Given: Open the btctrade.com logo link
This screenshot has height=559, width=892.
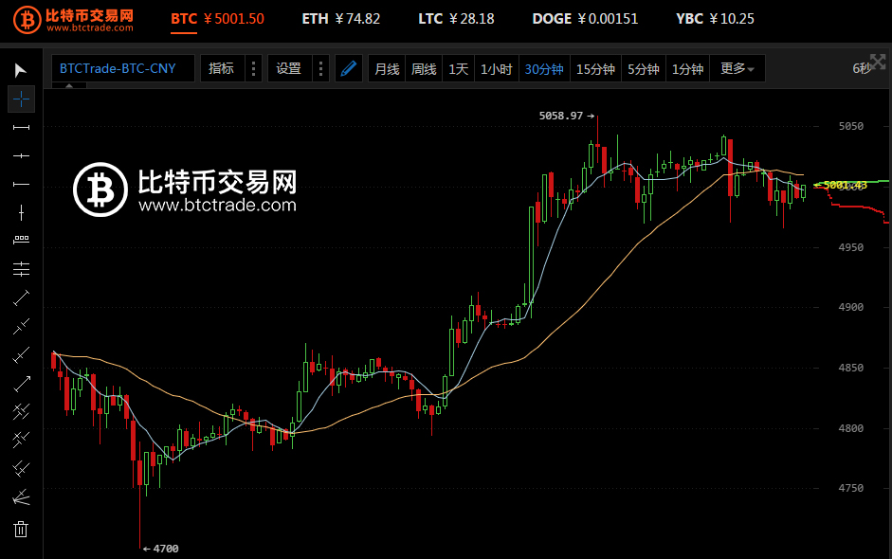Looking at the screenshot, I should click(74, 20).
